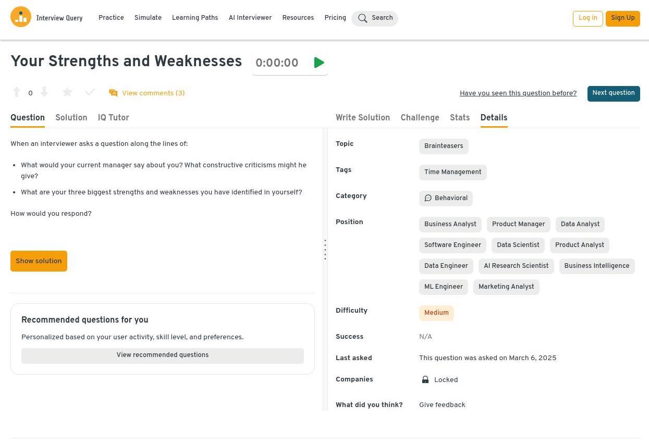Viewport: 649px width, 443px height.
Task: Downvote the question with the down arrow
Action: click(x=44, y=92)
